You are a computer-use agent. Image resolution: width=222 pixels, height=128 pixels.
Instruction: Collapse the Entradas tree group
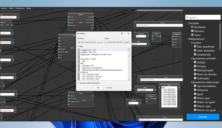[187, 23]
